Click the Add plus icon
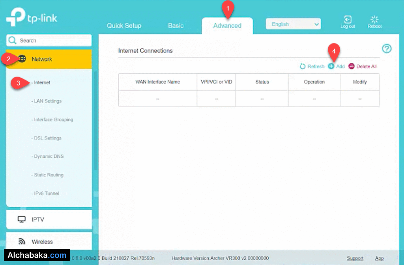Viewport: 404px width, 265px height. coord(331,66)
